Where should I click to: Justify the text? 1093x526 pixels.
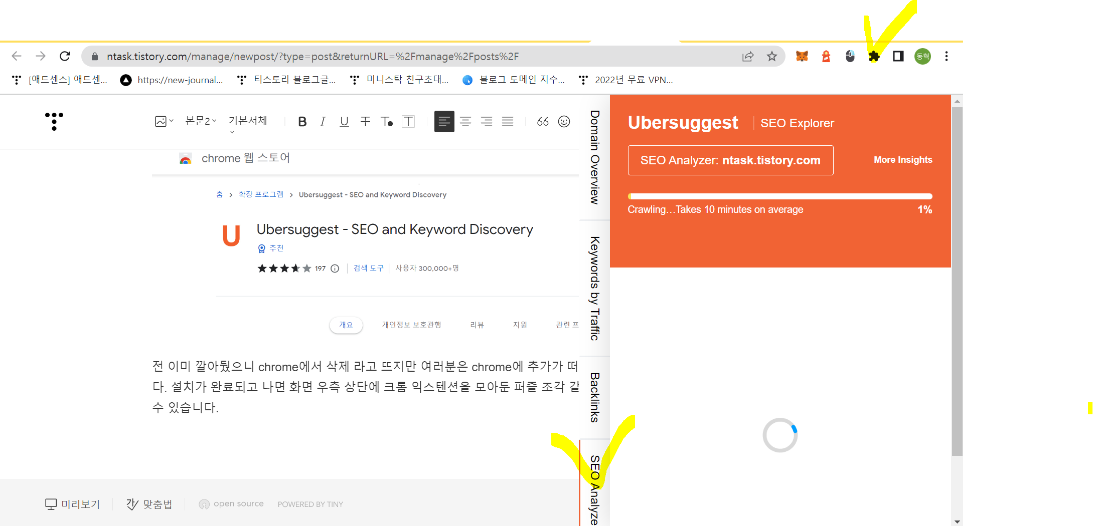(508, 121)
